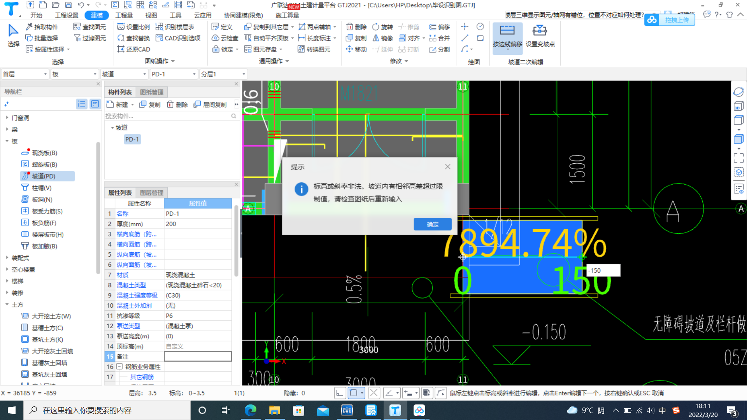
Task: Open the PD-1 component dropdown
Action: coord(174,74)
